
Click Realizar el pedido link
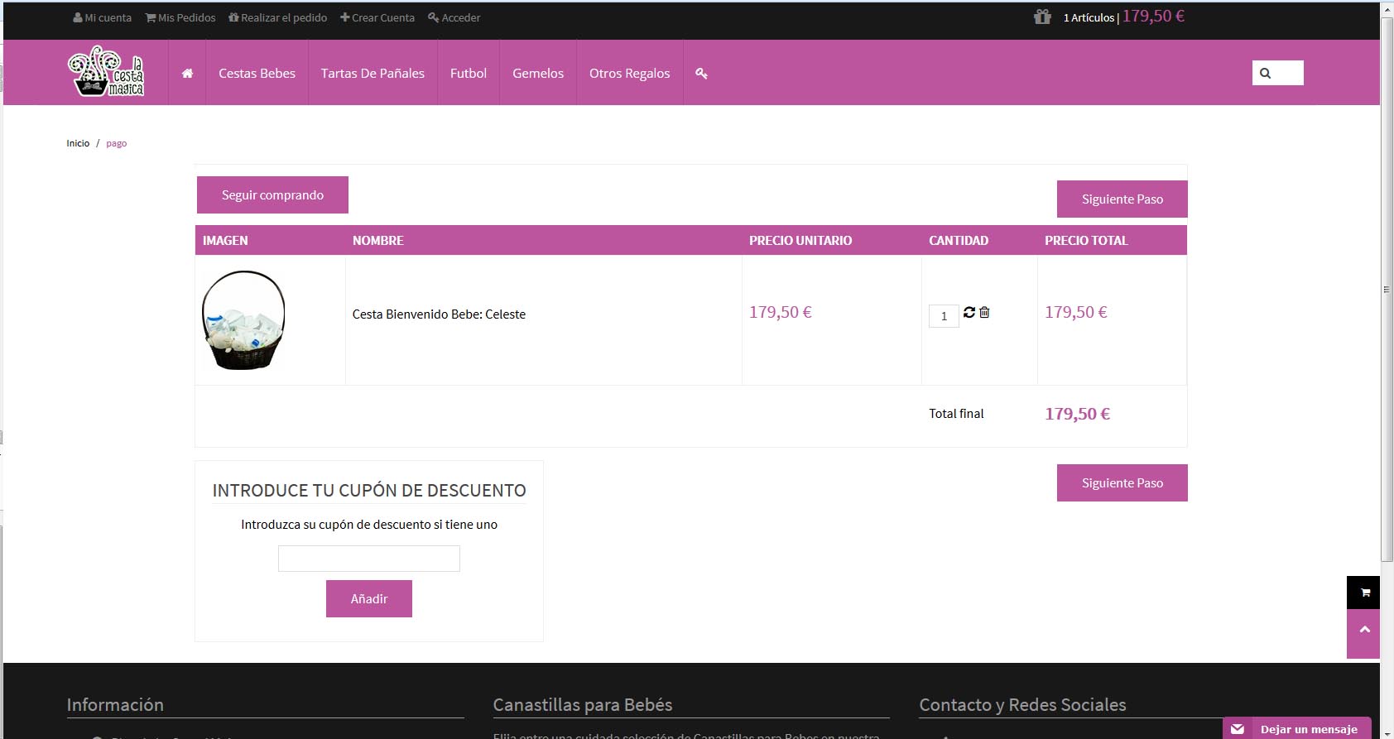coord(278,17)
